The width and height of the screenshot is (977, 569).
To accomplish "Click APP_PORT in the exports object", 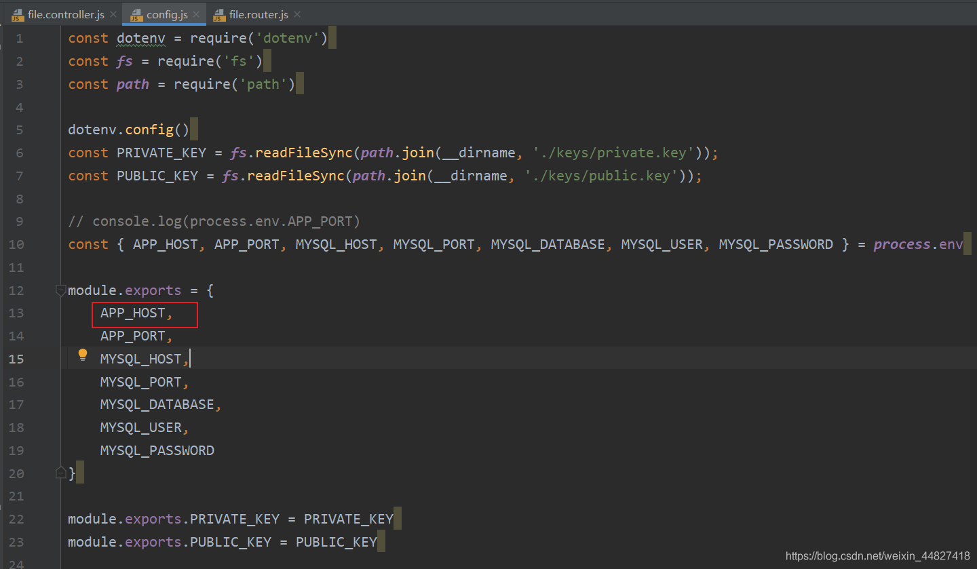I will click(133, 336).
